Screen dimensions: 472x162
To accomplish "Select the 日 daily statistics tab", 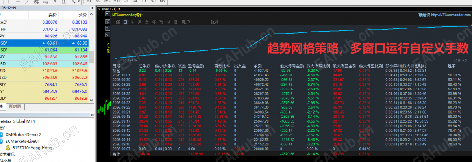I will tap(125, 22).
